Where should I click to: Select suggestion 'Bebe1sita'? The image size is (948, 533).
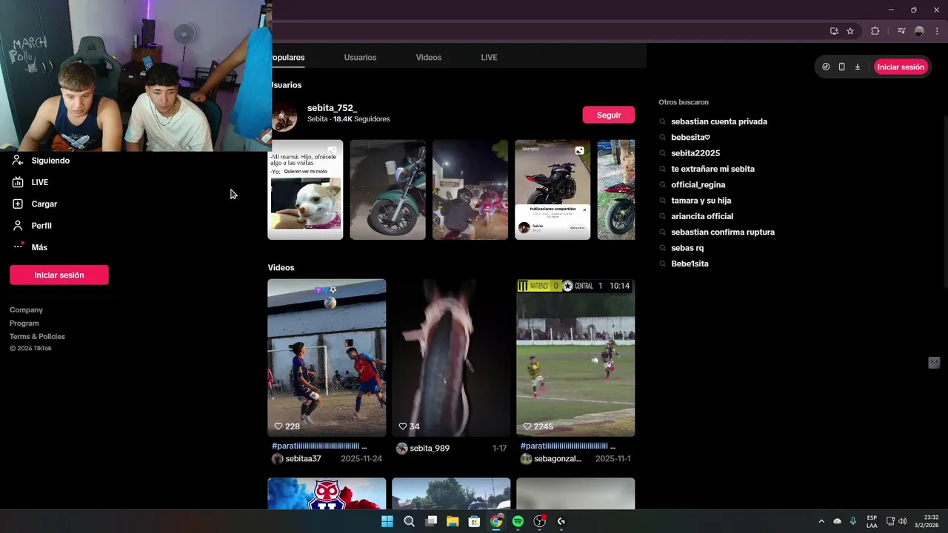click(x=690, y=264)
